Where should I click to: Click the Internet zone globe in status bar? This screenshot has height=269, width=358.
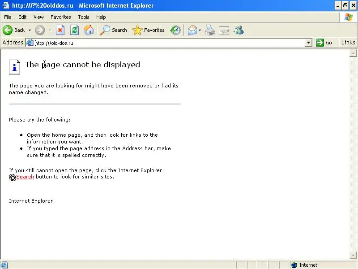[294, 265]
